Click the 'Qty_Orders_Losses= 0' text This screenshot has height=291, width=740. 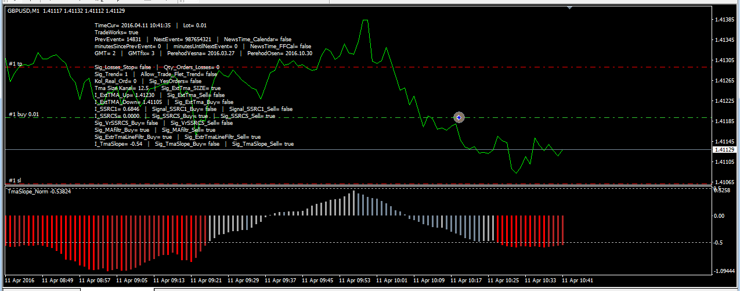[x=192, y=67]
